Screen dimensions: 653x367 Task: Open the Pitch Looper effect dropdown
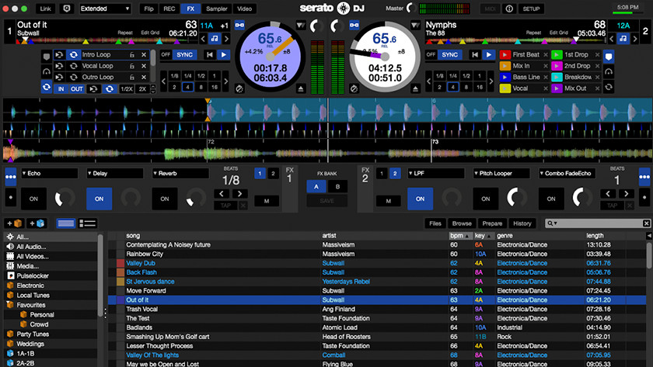501,173
